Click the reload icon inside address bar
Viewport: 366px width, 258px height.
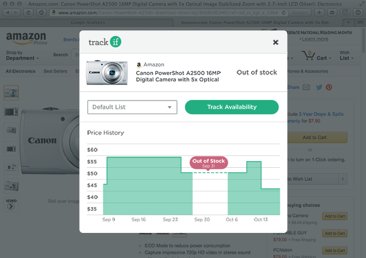pos(284,13)
